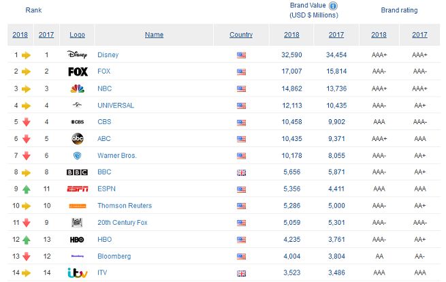446x282 pixels.
Task: Click the BBC logo icon
Action: coord(77,172)
